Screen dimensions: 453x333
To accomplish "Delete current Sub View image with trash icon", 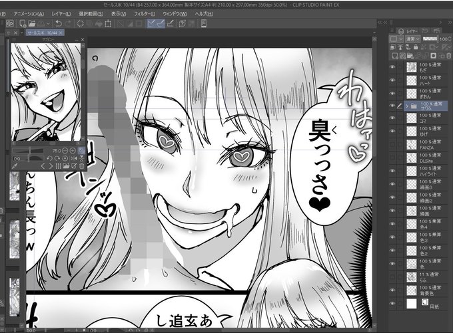I will click(x=82, y=166).
